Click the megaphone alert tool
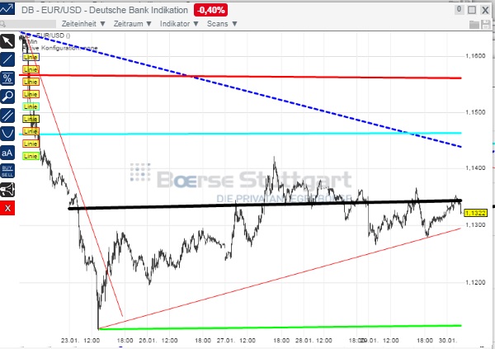 coord(7,190)
